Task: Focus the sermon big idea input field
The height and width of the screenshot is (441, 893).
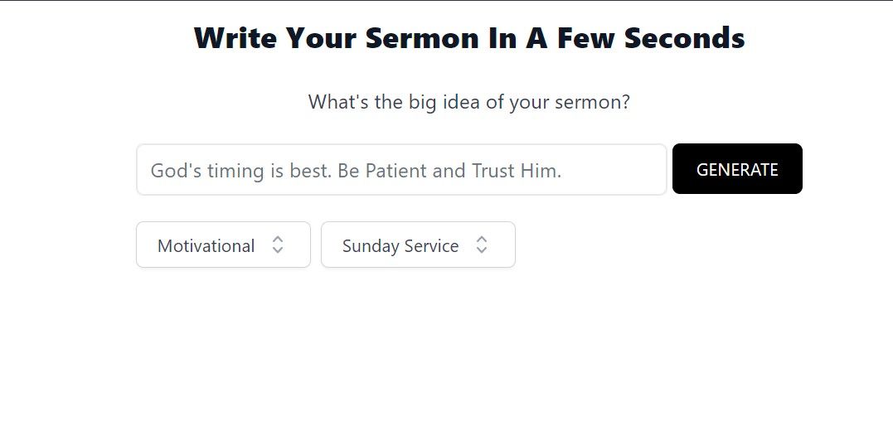Action: (401, 170)
